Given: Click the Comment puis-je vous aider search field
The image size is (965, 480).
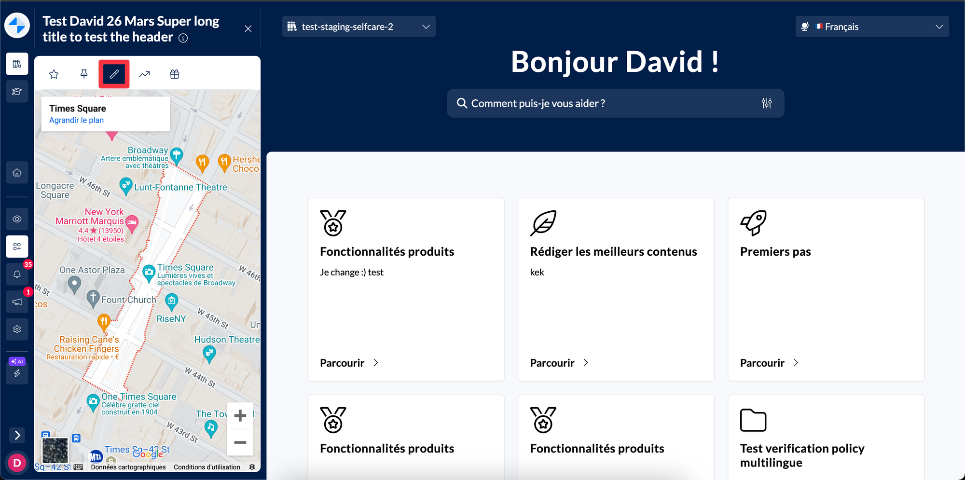Looking at the screenshot, I should pos(608,103).
